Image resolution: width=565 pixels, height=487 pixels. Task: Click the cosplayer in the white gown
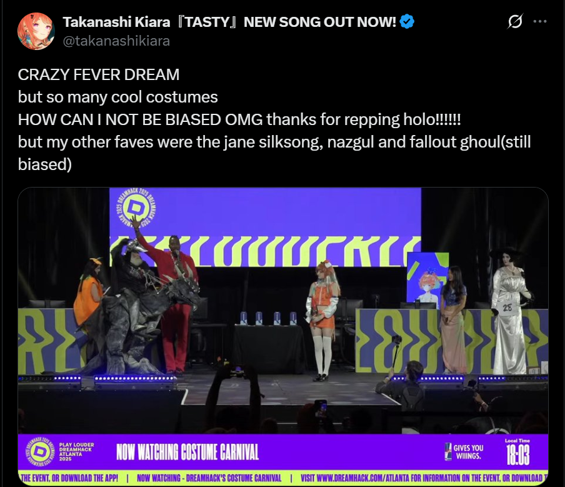click(510, 313)
